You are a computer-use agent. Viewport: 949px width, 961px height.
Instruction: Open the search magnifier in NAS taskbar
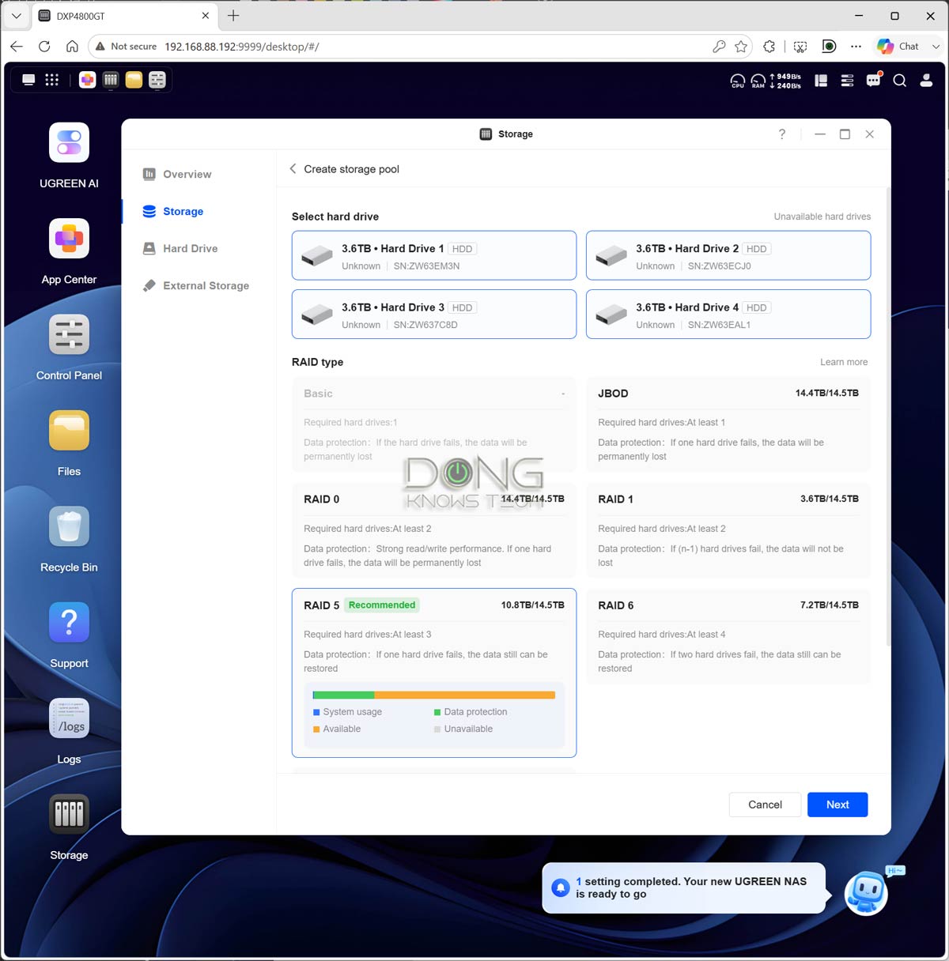(899, 81)
